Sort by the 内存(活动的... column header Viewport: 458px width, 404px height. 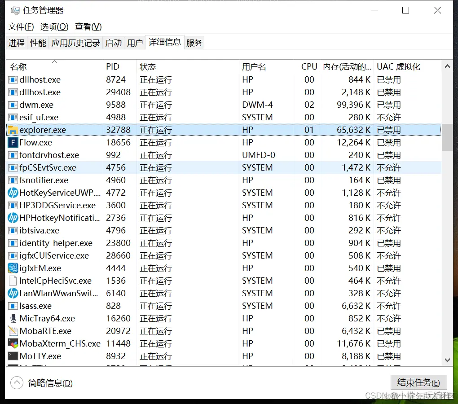coord(347,66)
